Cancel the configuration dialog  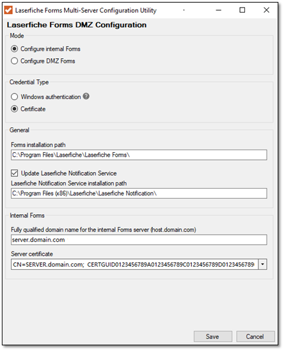click(x=255, y=336)
